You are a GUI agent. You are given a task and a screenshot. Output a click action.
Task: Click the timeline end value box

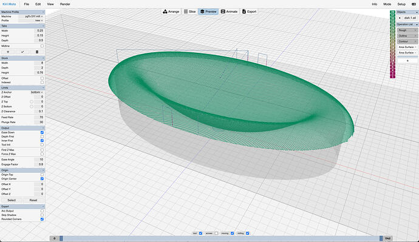coord(388,238)
